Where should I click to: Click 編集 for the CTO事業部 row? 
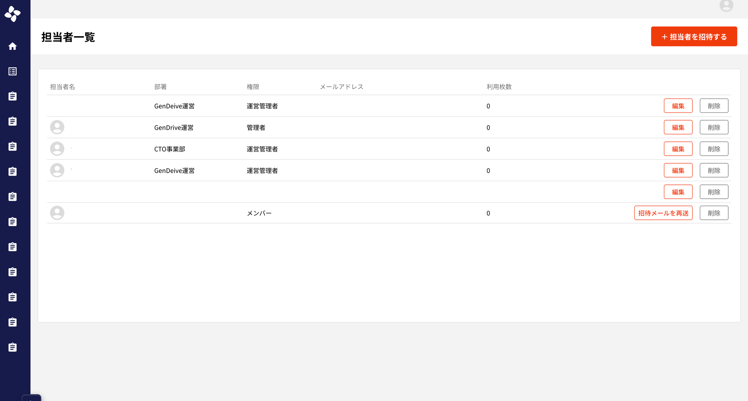tap(678, 149)
